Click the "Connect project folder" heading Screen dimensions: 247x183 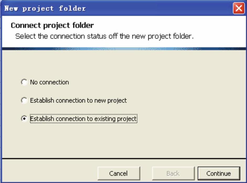[x=52, y=26]
